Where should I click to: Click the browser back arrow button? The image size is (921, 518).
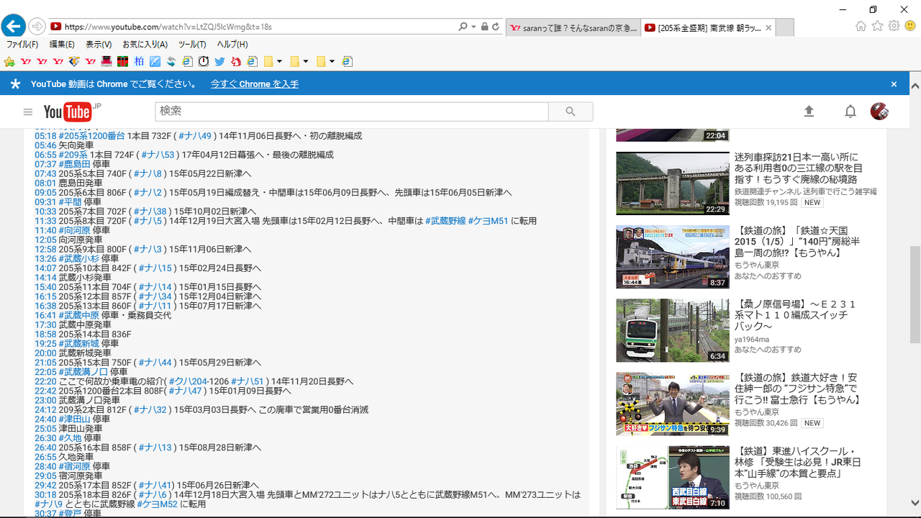tap(13, 27)
